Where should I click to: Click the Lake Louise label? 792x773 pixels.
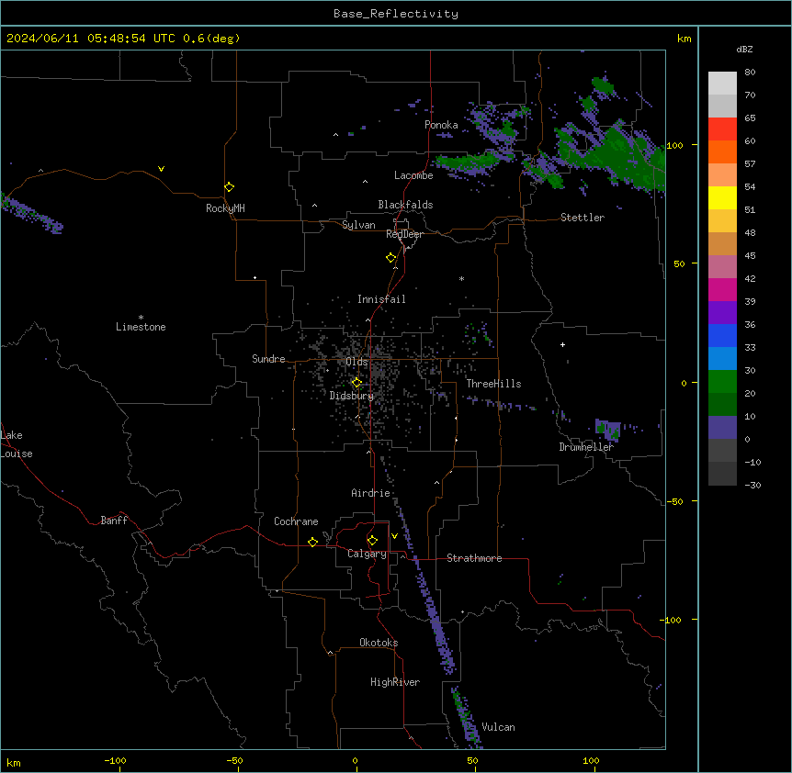point(17,444)
